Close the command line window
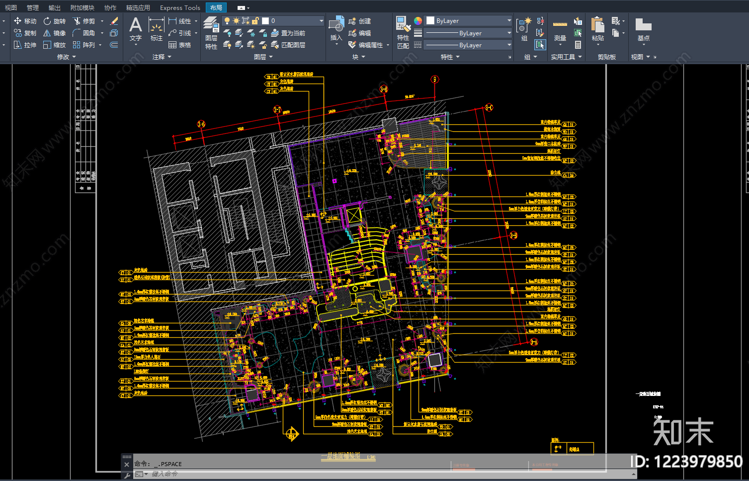The width and height of the screenshot is (749, 481). [x=126, y=465]
